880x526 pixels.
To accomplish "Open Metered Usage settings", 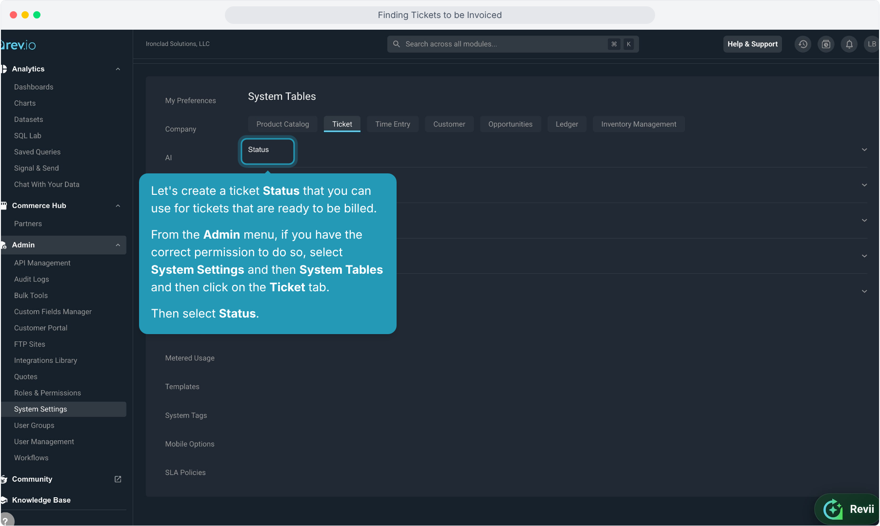I will point(190,358).
